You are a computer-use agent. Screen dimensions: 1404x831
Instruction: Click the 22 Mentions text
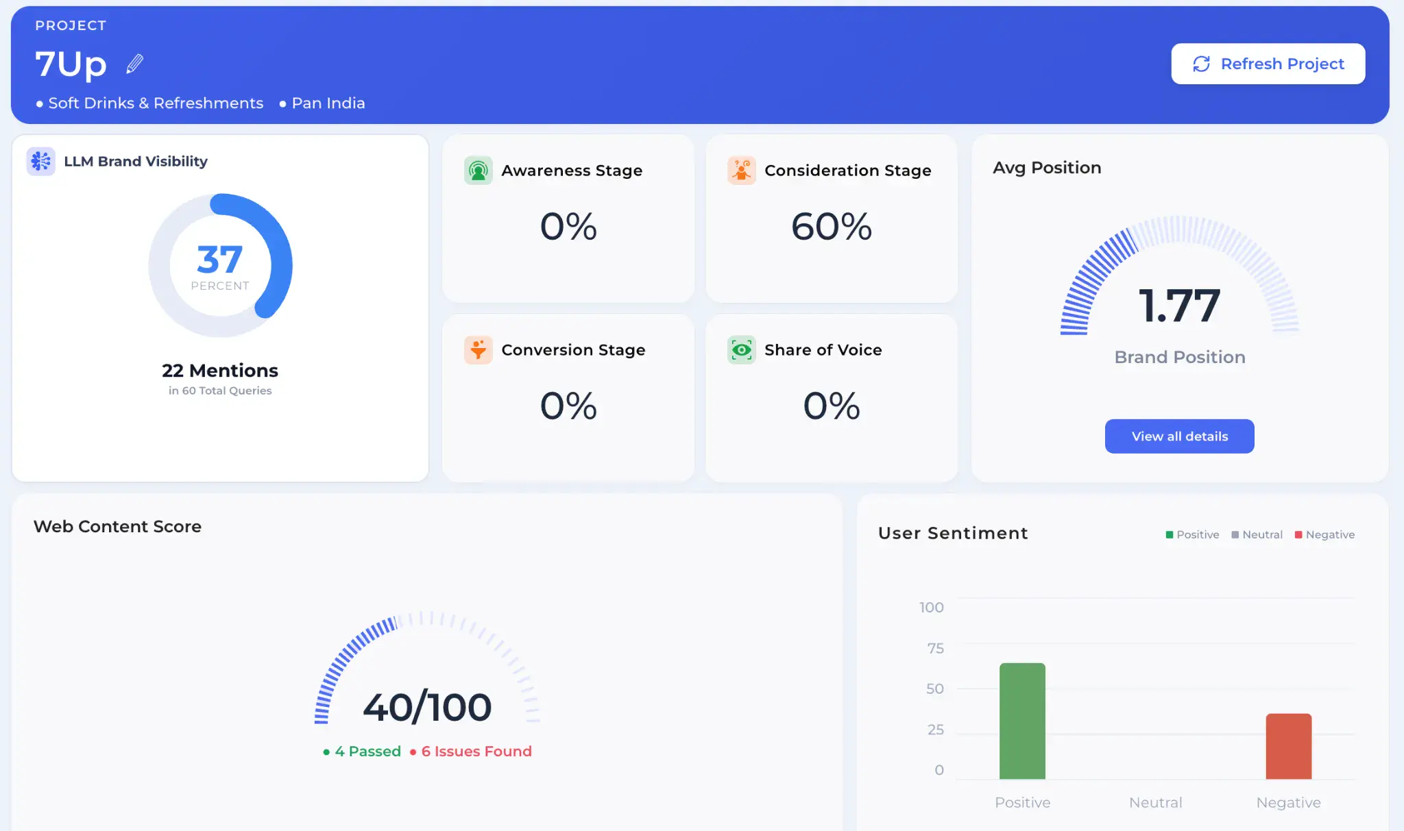pos(220,371)
